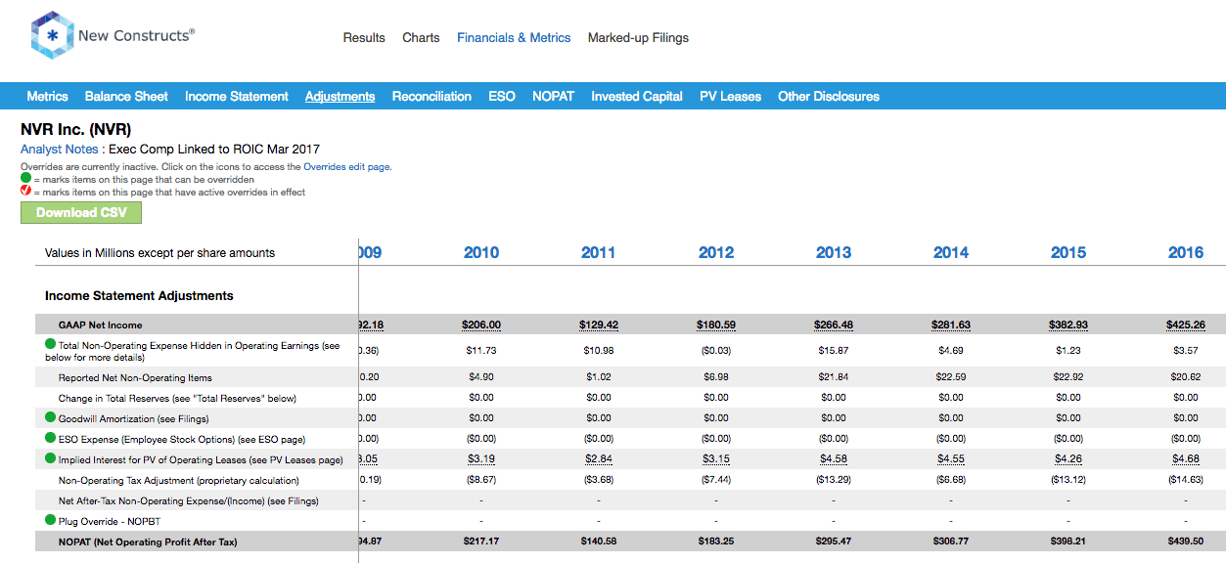Click NOPAT value $217.17 for 2010
The image size is (1226, 563).
coord(481,541)
